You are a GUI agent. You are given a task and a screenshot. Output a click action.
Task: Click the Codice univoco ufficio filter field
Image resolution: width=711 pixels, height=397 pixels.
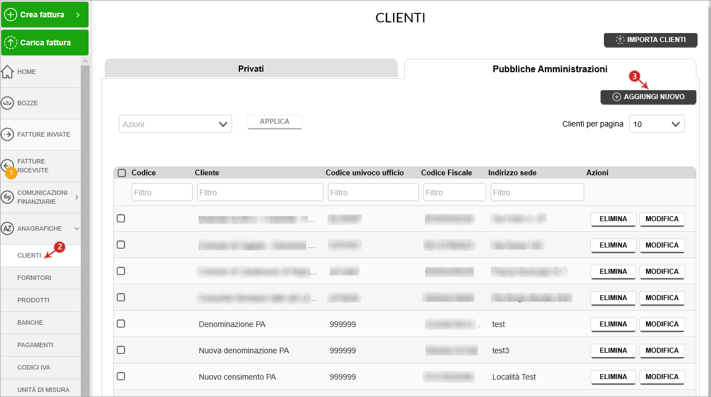tap(373, 192)
